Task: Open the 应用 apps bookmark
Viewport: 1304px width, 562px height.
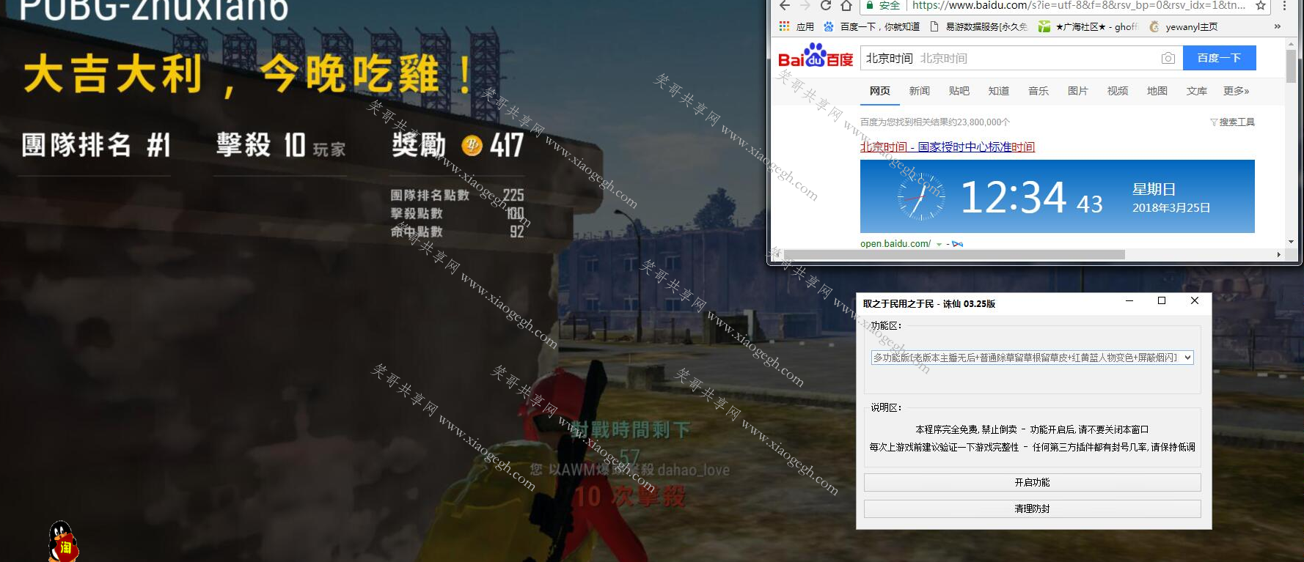Action: coord(796,26)
